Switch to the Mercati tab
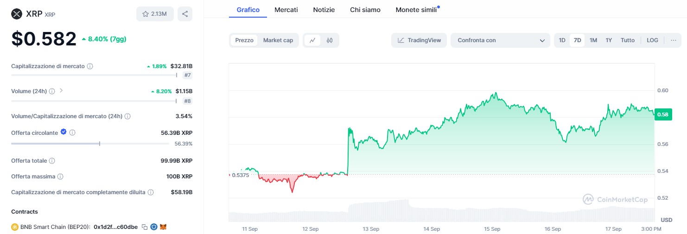 coord(286,10)
